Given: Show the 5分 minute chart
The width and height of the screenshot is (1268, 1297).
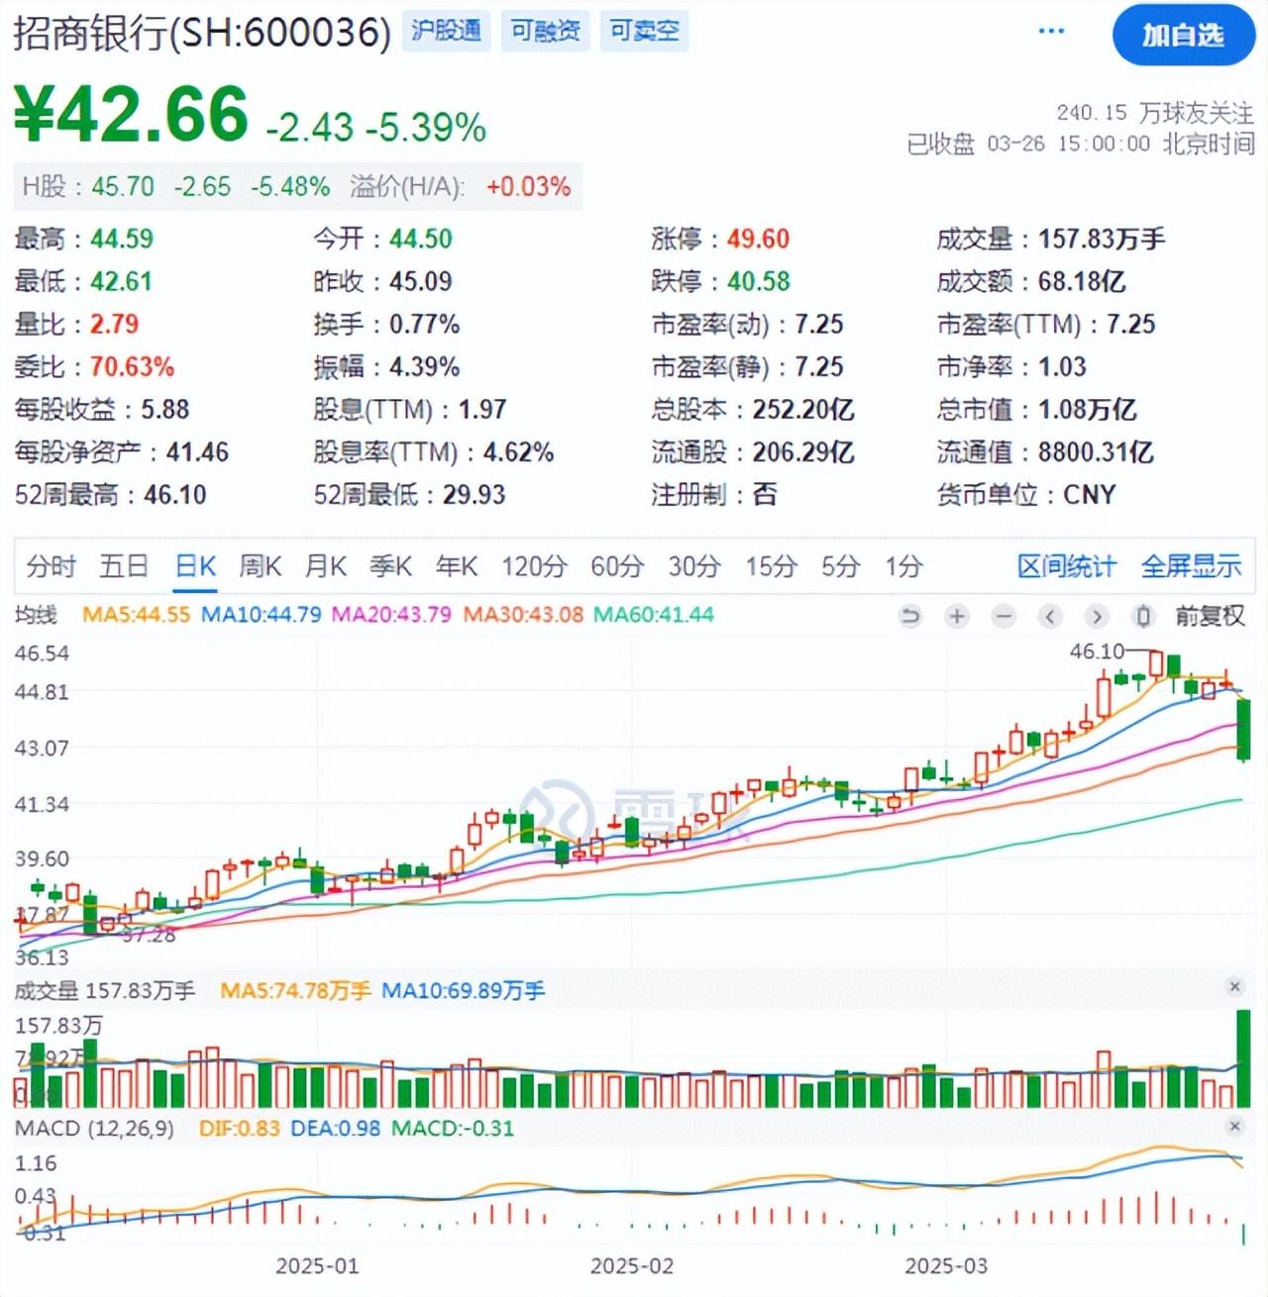Looking at the screenshot, I should click(x=841, y=566).
